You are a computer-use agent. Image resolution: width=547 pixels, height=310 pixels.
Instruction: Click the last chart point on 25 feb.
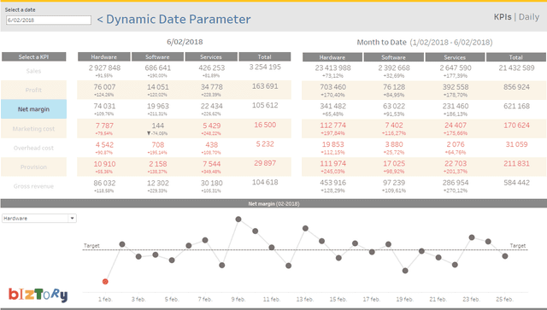pos(505,256)
